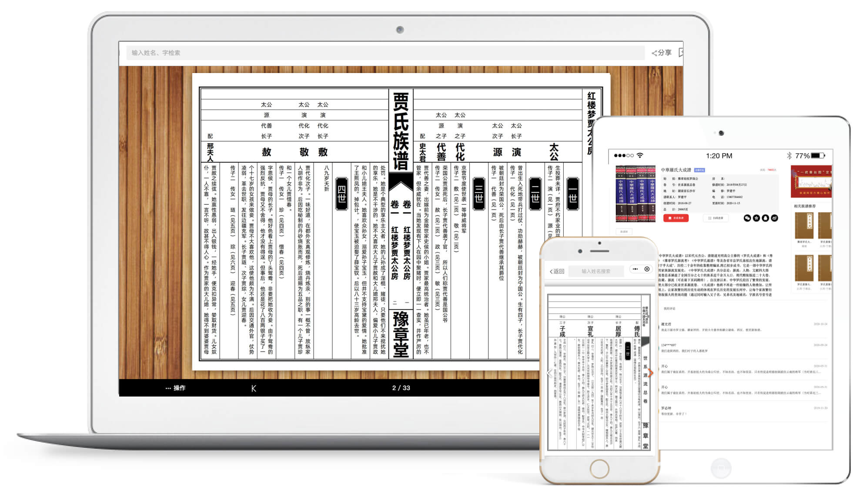This screenshot has width=863, height=500.
Task: Open the 操作 menu in laptop bottom bar
Action: 175,388
